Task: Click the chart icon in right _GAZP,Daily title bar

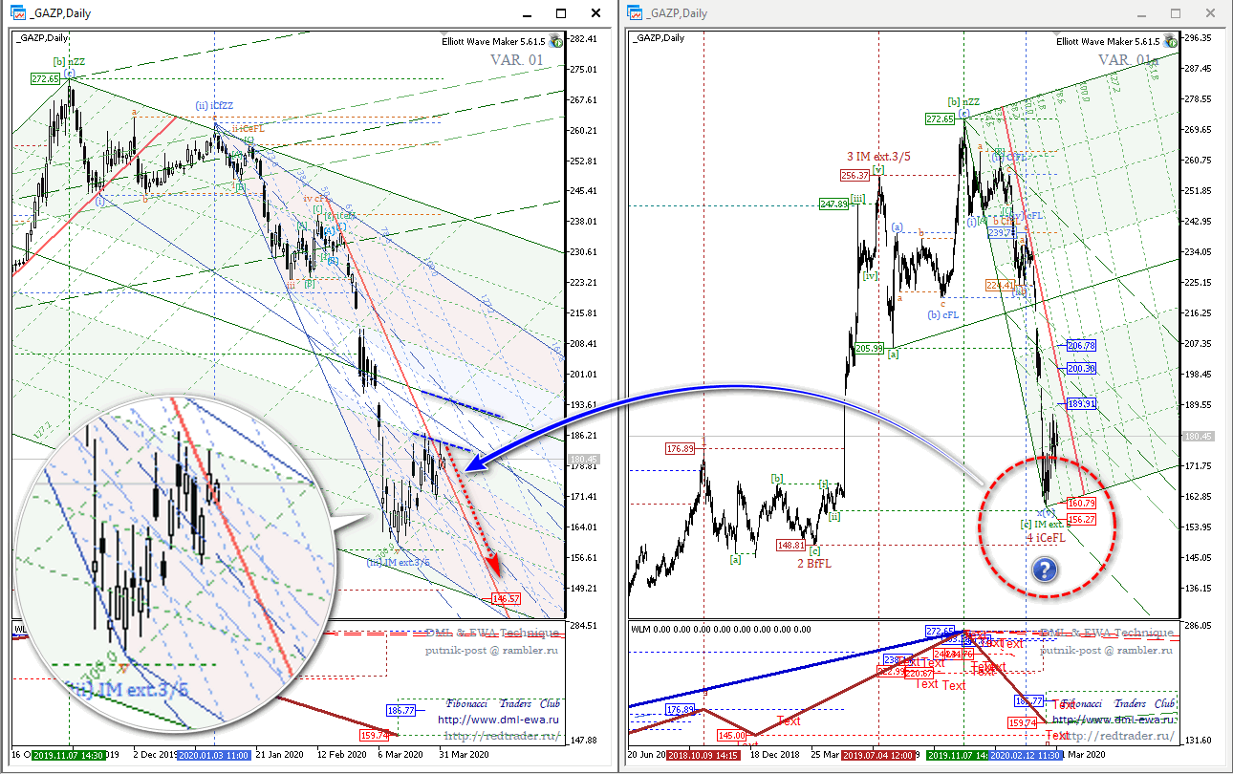Action: click(635, 13)
